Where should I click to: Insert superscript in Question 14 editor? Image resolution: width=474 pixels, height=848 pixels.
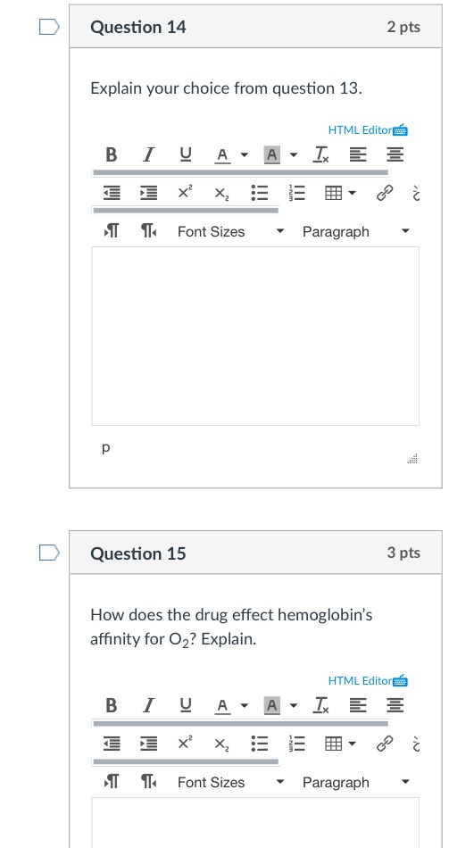coord(185,193)
